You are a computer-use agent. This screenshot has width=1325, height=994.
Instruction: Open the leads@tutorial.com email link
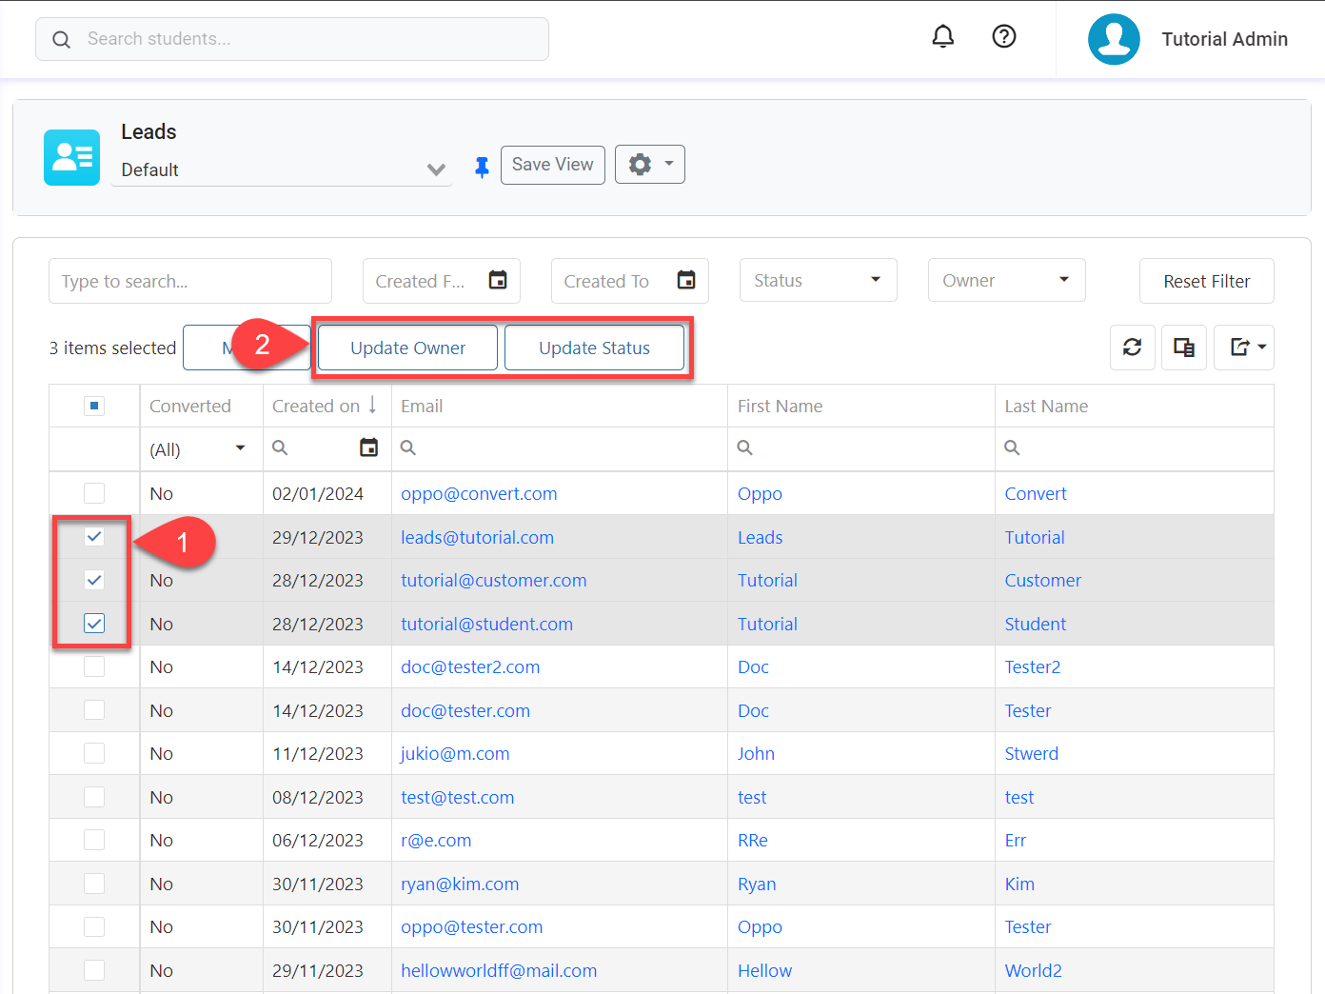pyautogui.click(x=477, y=537)
